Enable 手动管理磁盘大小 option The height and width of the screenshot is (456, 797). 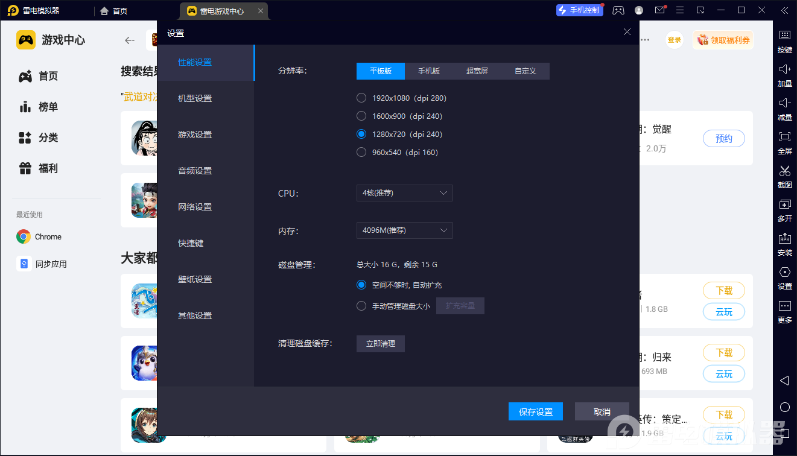(x=361, y=305)
